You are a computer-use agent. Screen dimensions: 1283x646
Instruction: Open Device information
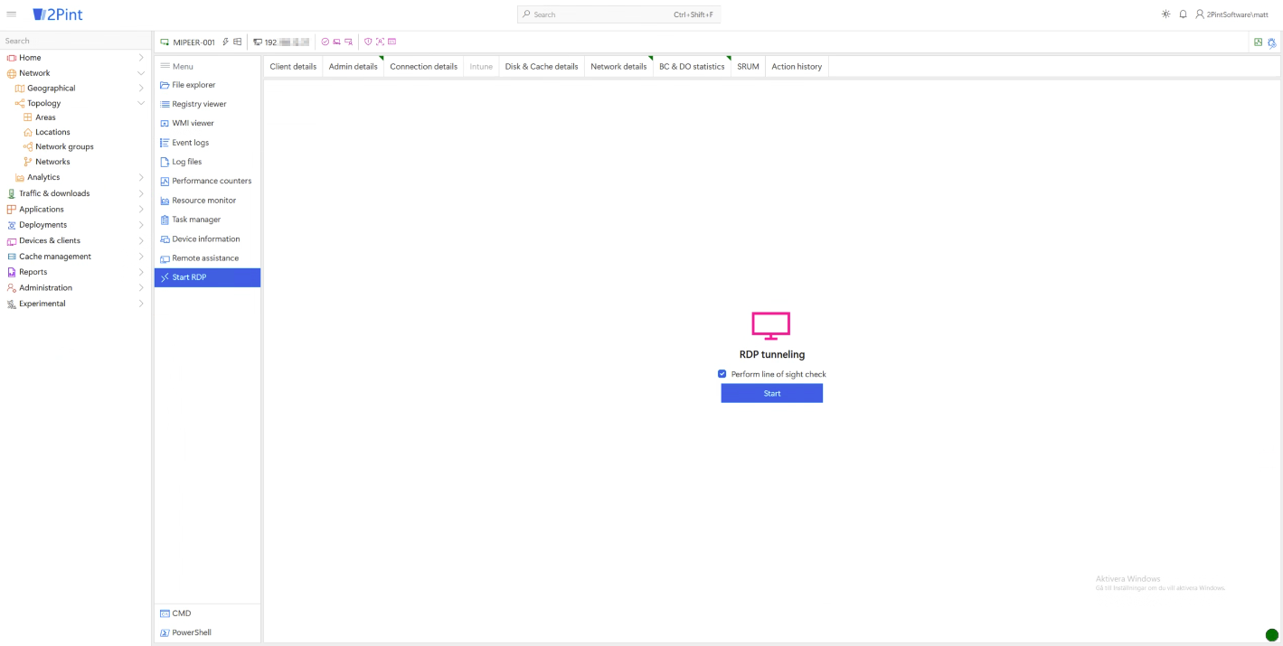point(207,239)
